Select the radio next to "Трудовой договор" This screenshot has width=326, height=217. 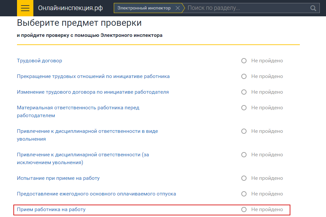[244, 60]
